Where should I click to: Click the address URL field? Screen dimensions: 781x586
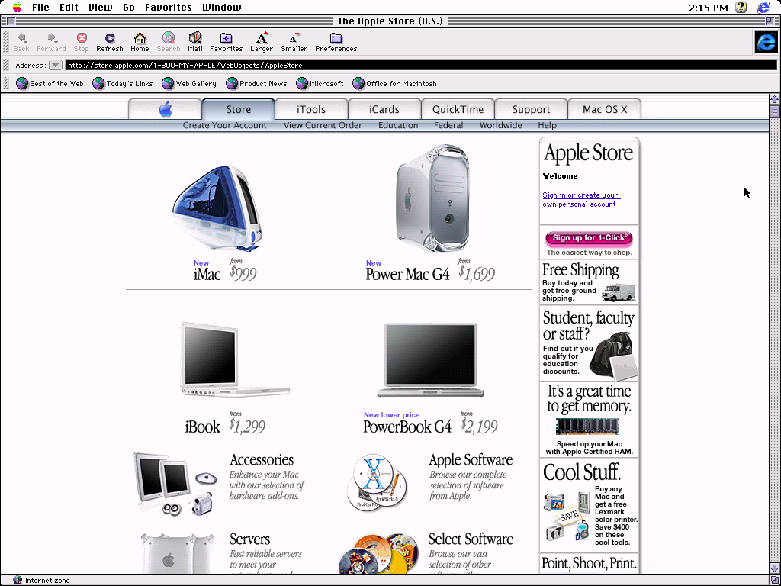point(419,65)
